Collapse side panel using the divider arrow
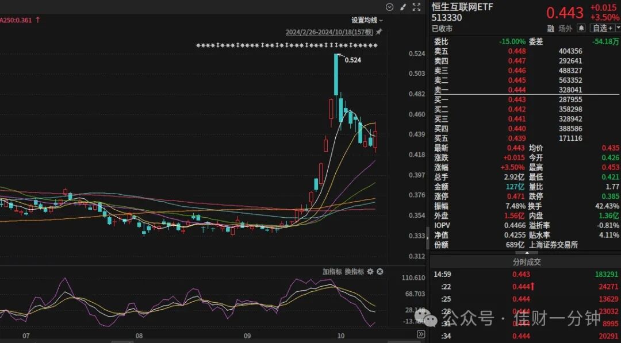The height and width of the screenshot is (343, 621). pyautogui.click(x=428, y=238)
